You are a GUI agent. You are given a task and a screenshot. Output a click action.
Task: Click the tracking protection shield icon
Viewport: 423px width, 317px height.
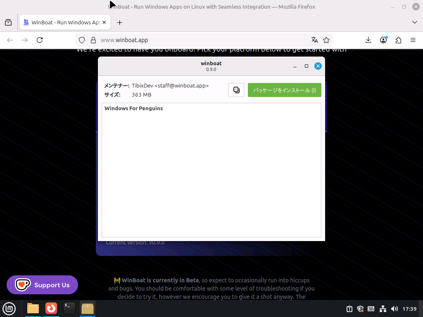[x=82, y=40]
